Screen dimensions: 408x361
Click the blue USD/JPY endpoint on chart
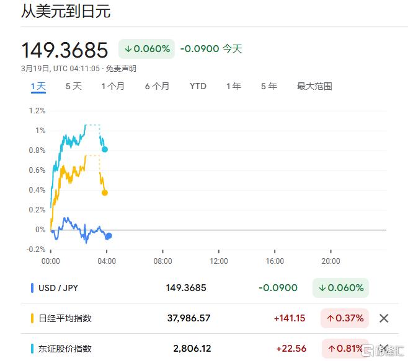(109, 235)
